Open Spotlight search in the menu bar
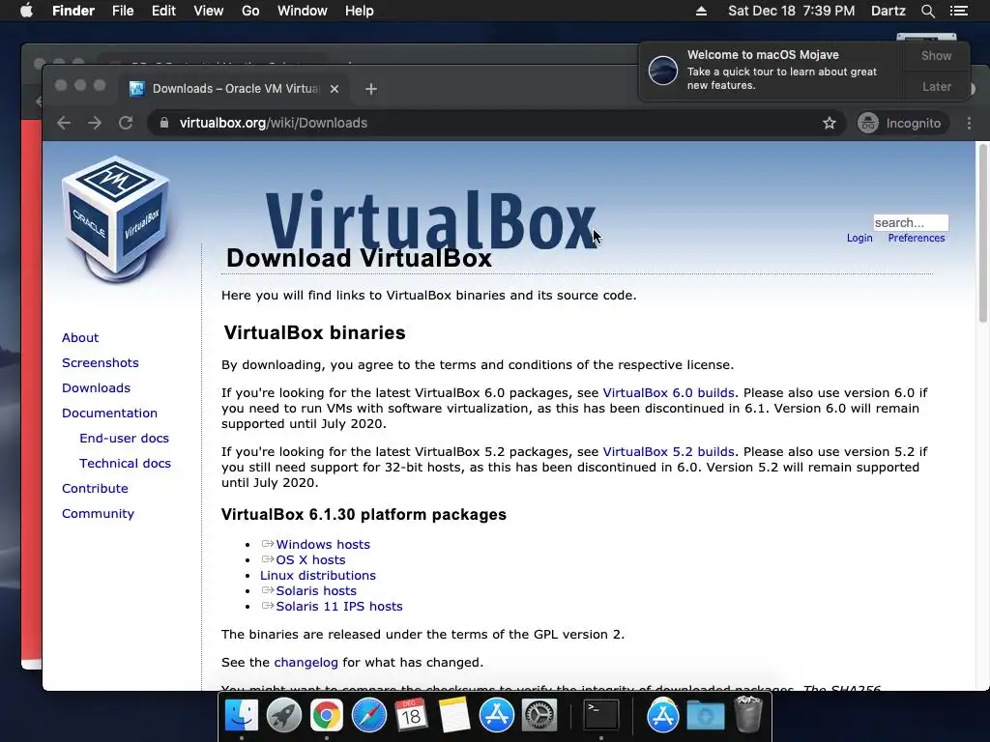Screen dimensions: 990x742 927,11
